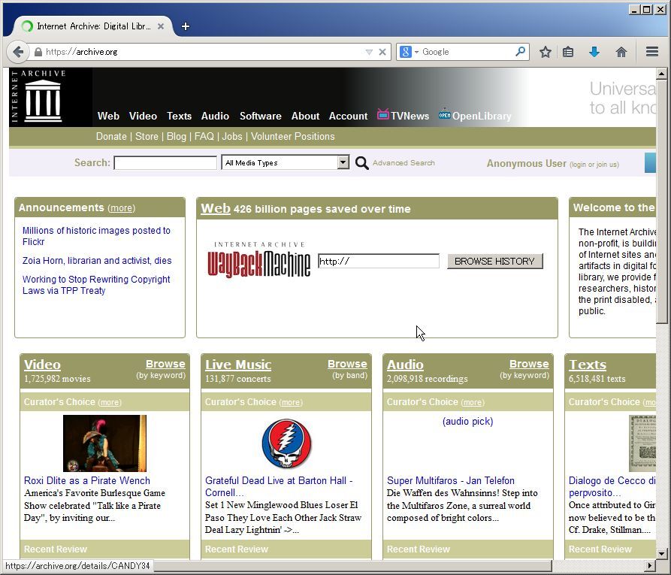671x575 pixels.
Task: Click the vertical scrollbar up arrow
Action: 661,74
